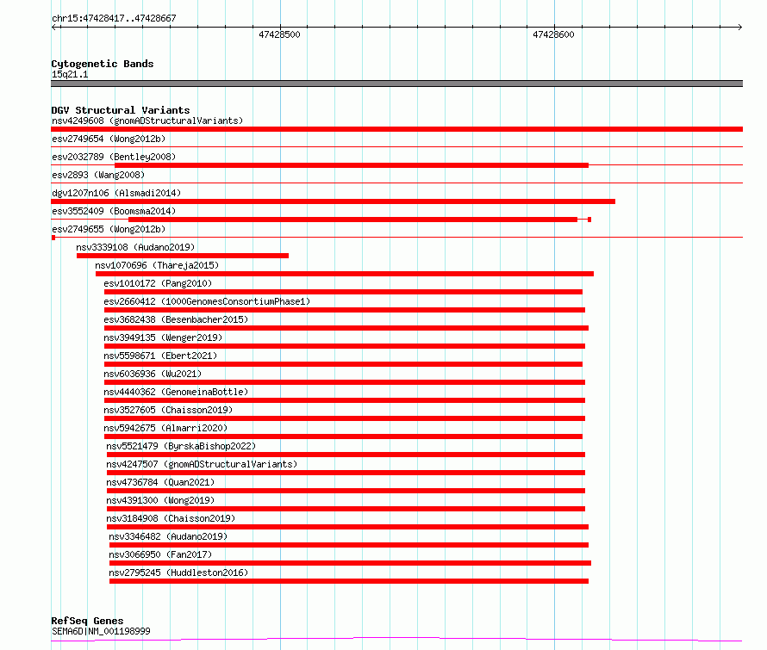Open the SEMA6D|NM_001198999 gene label
This screenshot has width=767, height=650.
tap(101, 631)
